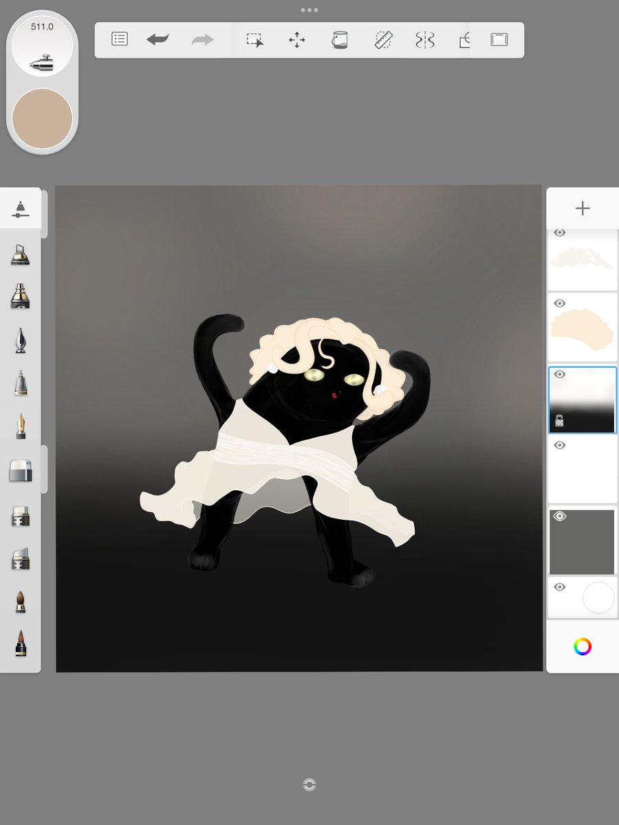Viewport: 619px width, 825px height.
Task: Hide the selected gradient layer
Action: tap(559, 375)
